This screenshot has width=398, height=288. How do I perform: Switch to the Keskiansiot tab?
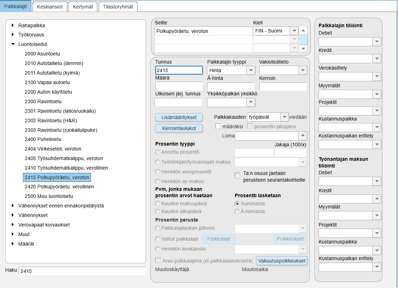pos(50,7)
